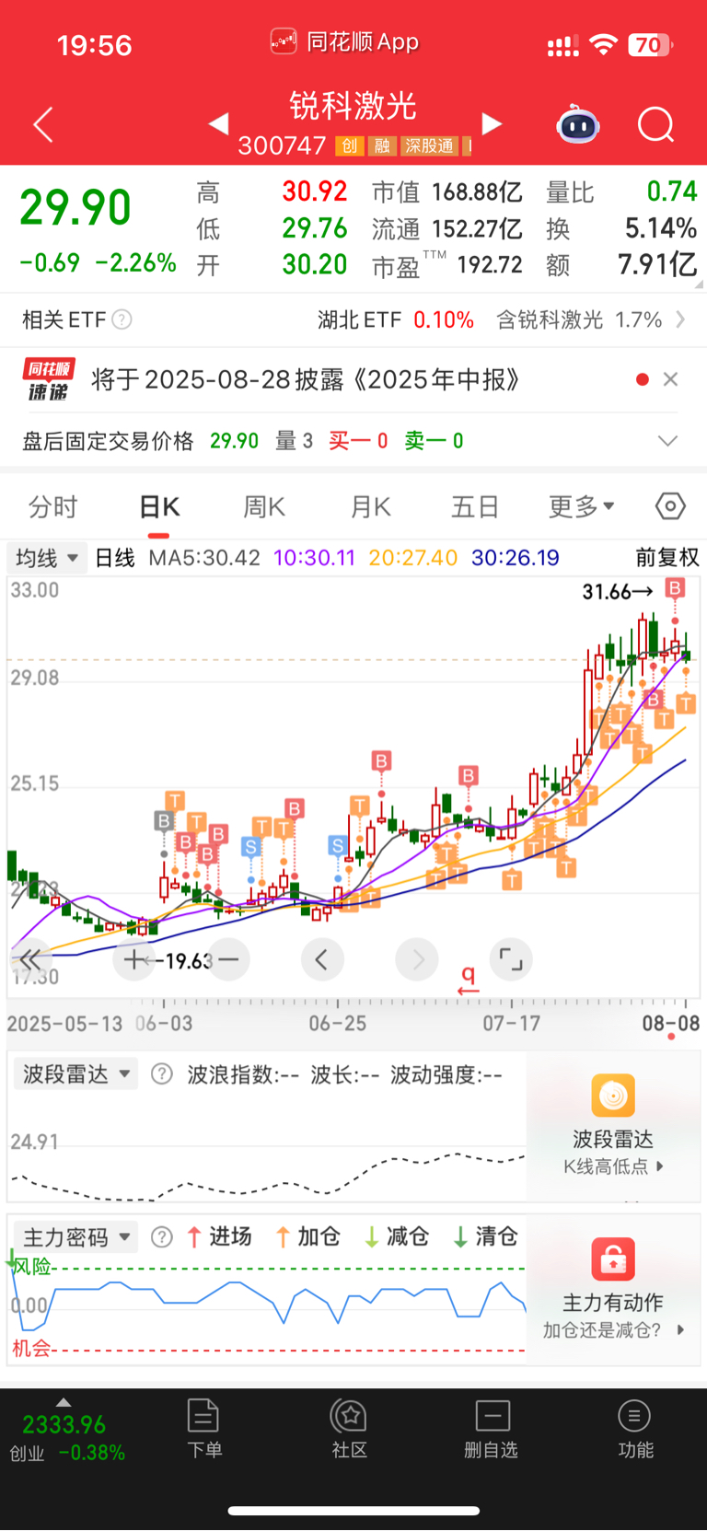Switch to next stock with right triangle
Viewport: 707px width, 1531px height.
492,123
